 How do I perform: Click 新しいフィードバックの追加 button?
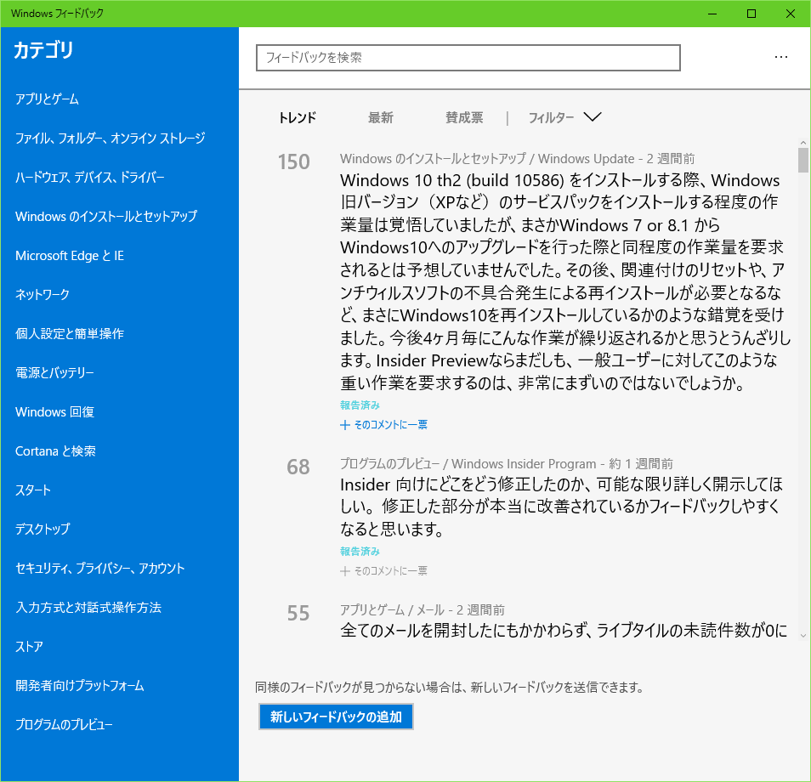click(x=336, y=717)
